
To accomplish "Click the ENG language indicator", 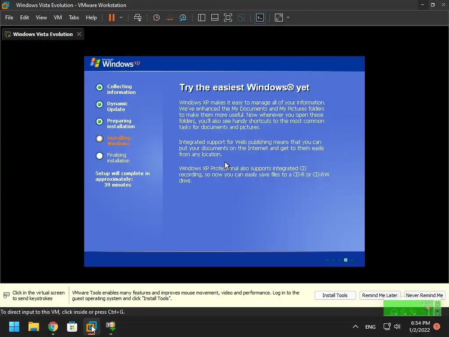I will [x=370, y=326].
